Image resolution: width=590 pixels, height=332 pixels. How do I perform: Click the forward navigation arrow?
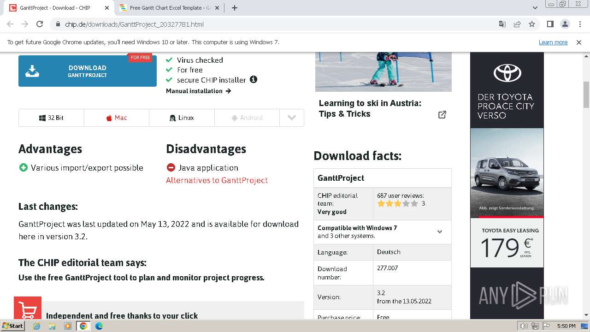(x=25, y=24)
